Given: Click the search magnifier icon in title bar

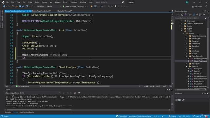Looking at the screenshot, I should tap(123, 2).
